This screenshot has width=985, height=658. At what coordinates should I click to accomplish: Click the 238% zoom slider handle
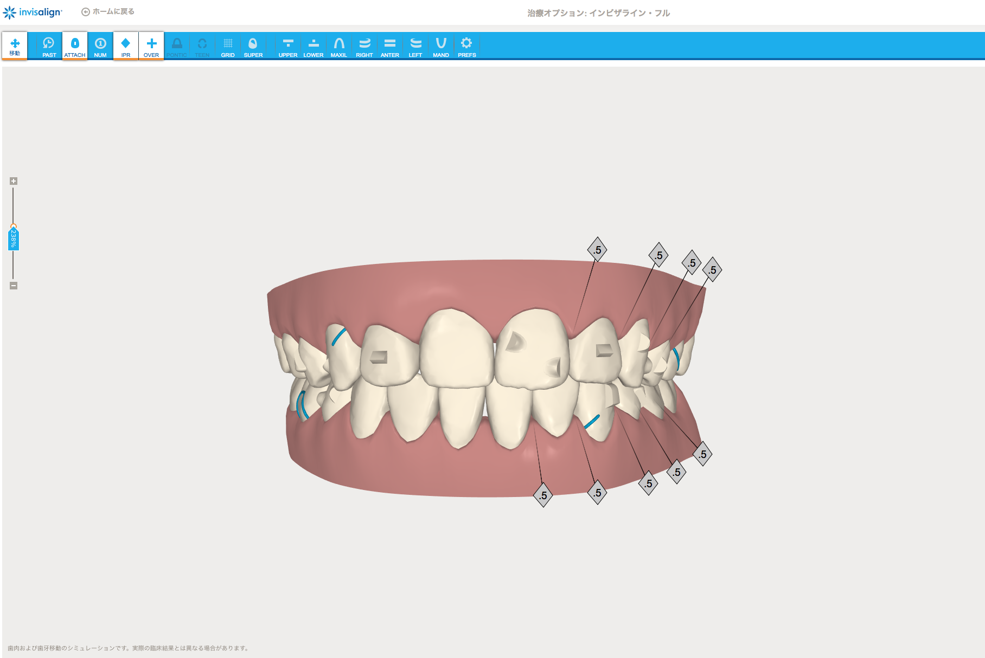[14, 238]
